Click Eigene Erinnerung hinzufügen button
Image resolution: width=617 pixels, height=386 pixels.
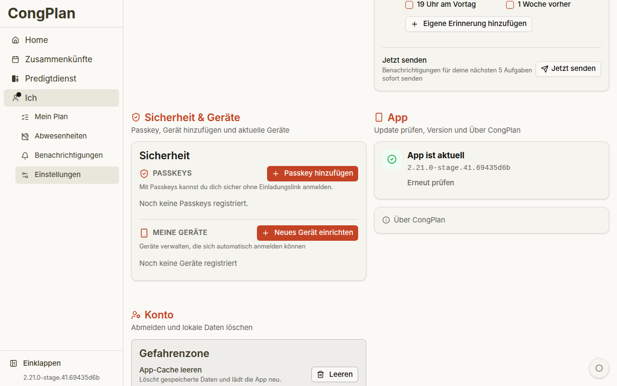[x=469, y=24]
